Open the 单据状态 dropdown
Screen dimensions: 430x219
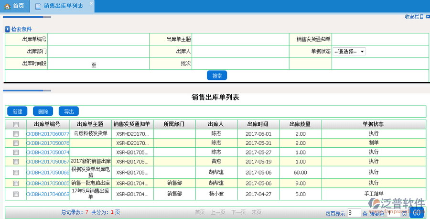click(349, 52)
